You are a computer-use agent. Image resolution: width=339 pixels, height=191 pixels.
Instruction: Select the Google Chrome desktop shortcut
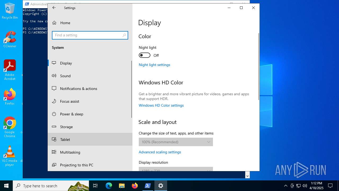pos(10,127)
